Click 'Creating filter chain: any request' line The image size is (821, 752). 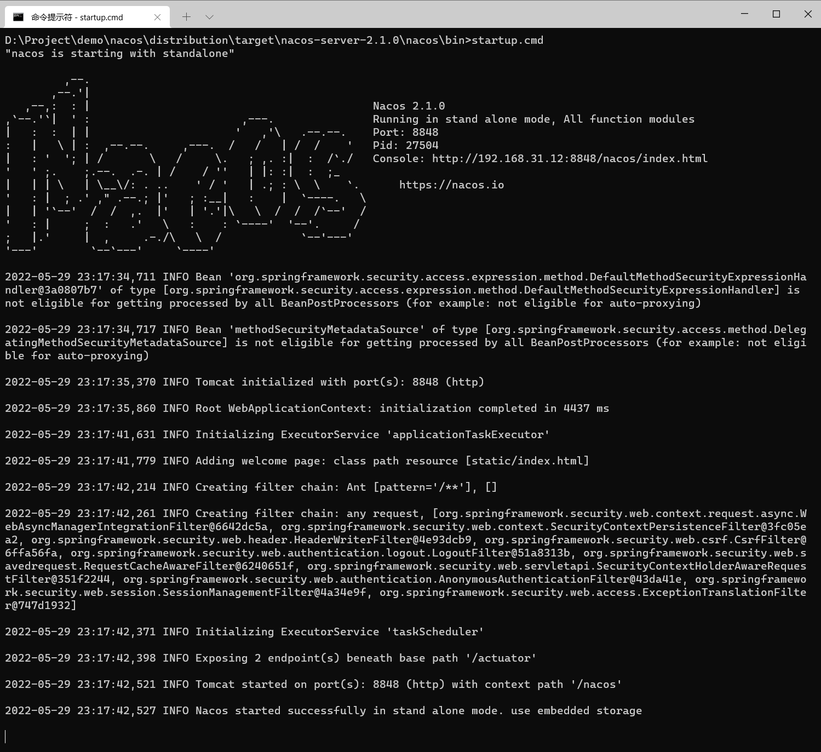405,560
